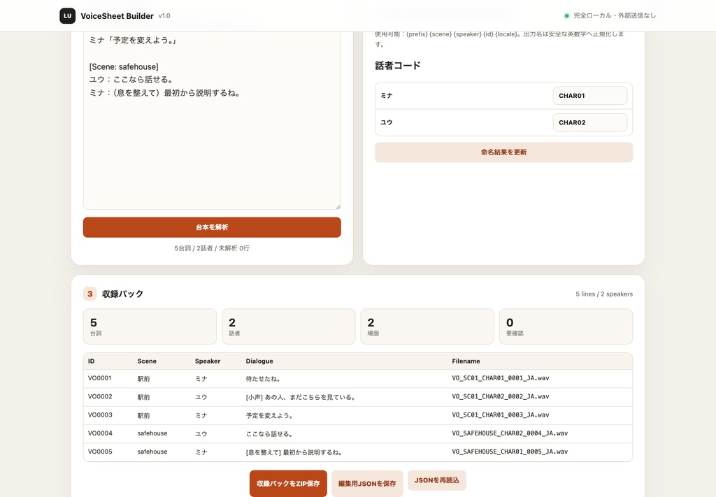The width and height of the screenshot is (716, 497).
Task: Select row VO0002 ID cell
Action: [x=100, y=396]
